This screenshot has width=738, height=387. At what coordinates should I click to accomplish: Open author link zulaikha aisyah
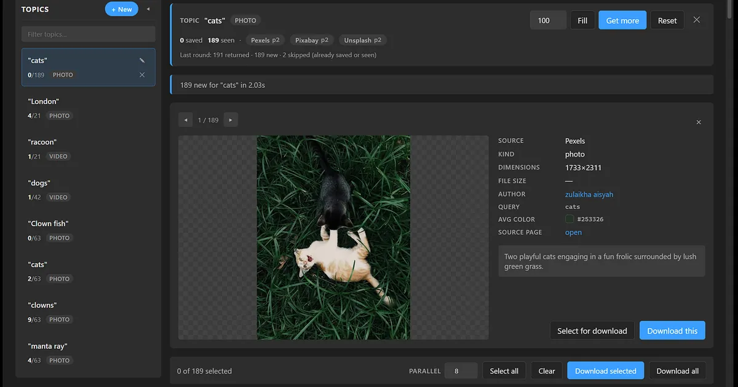click(589, 194)
